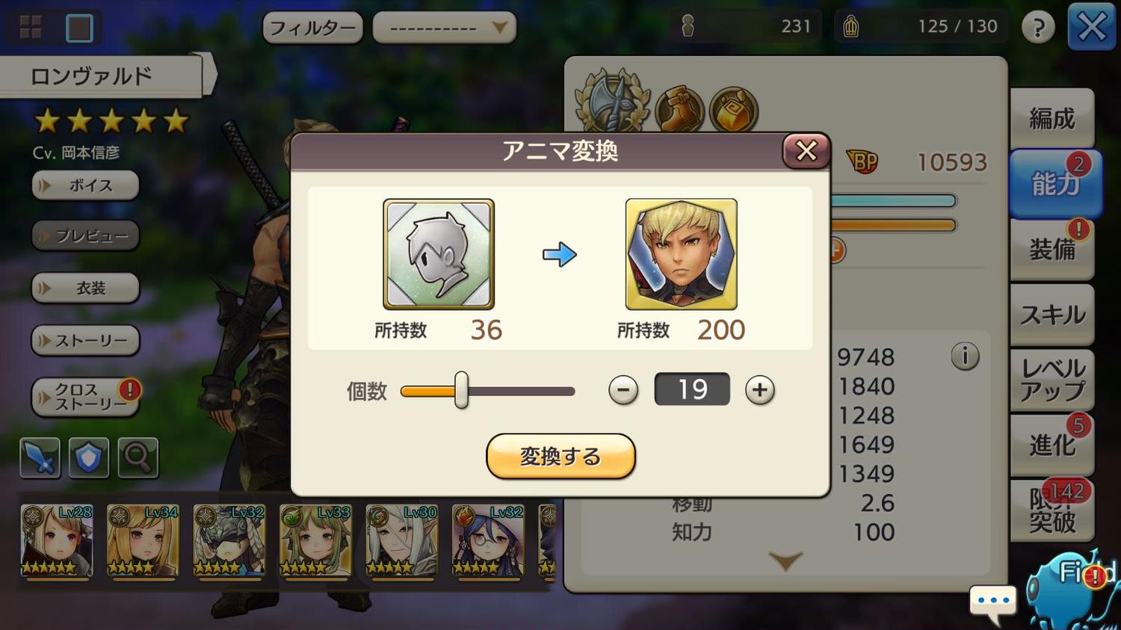Click the blue shield icon
The width and height of the screenshot is (1121, 630).
89,457
